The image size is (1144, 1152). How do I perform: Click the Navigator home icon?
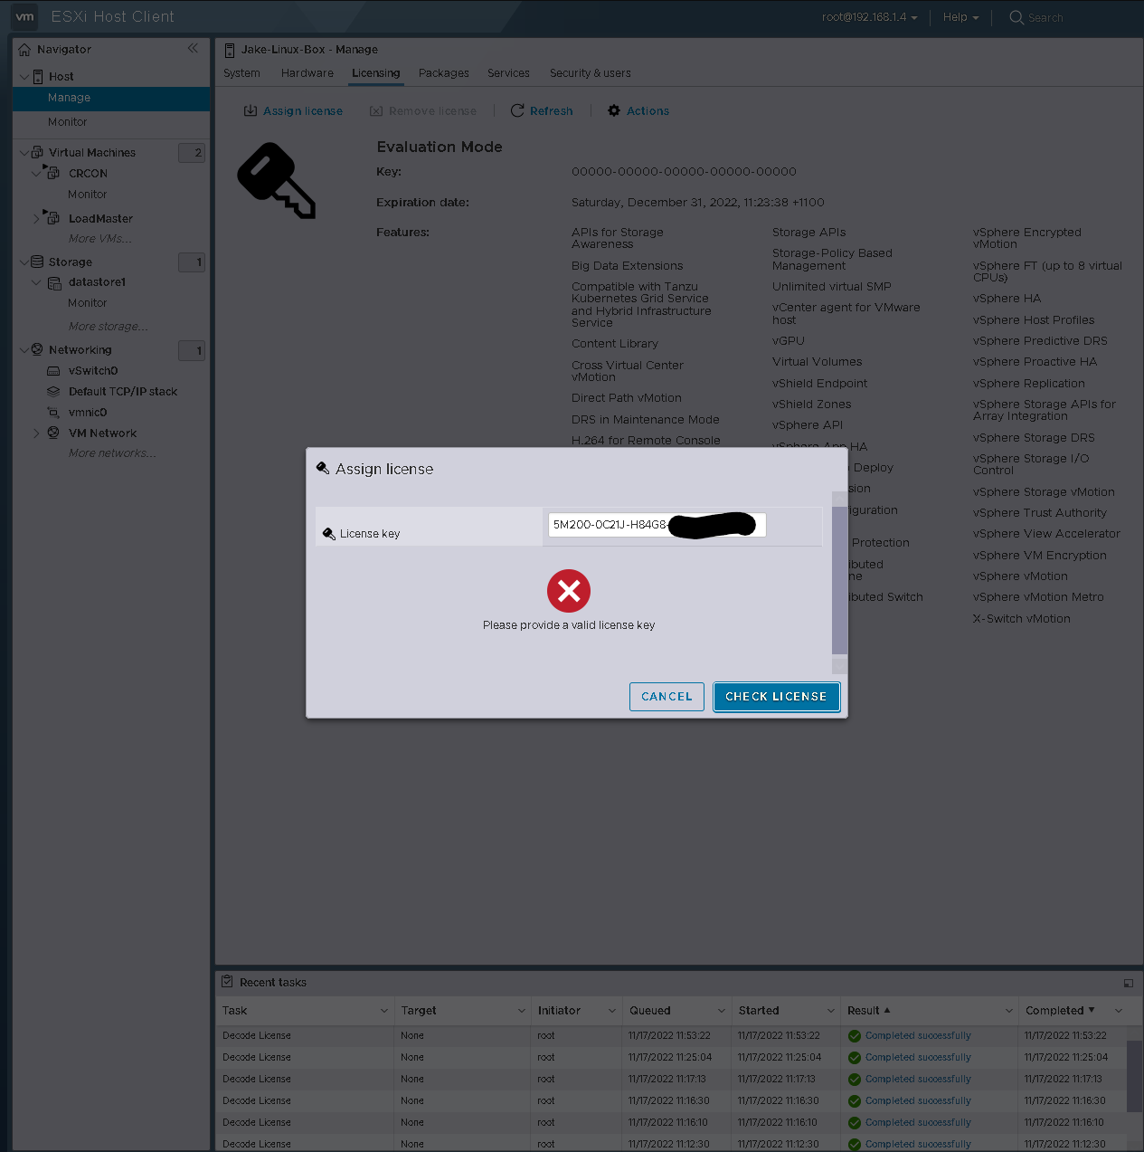pyautogui.click(x=23, y=49)
